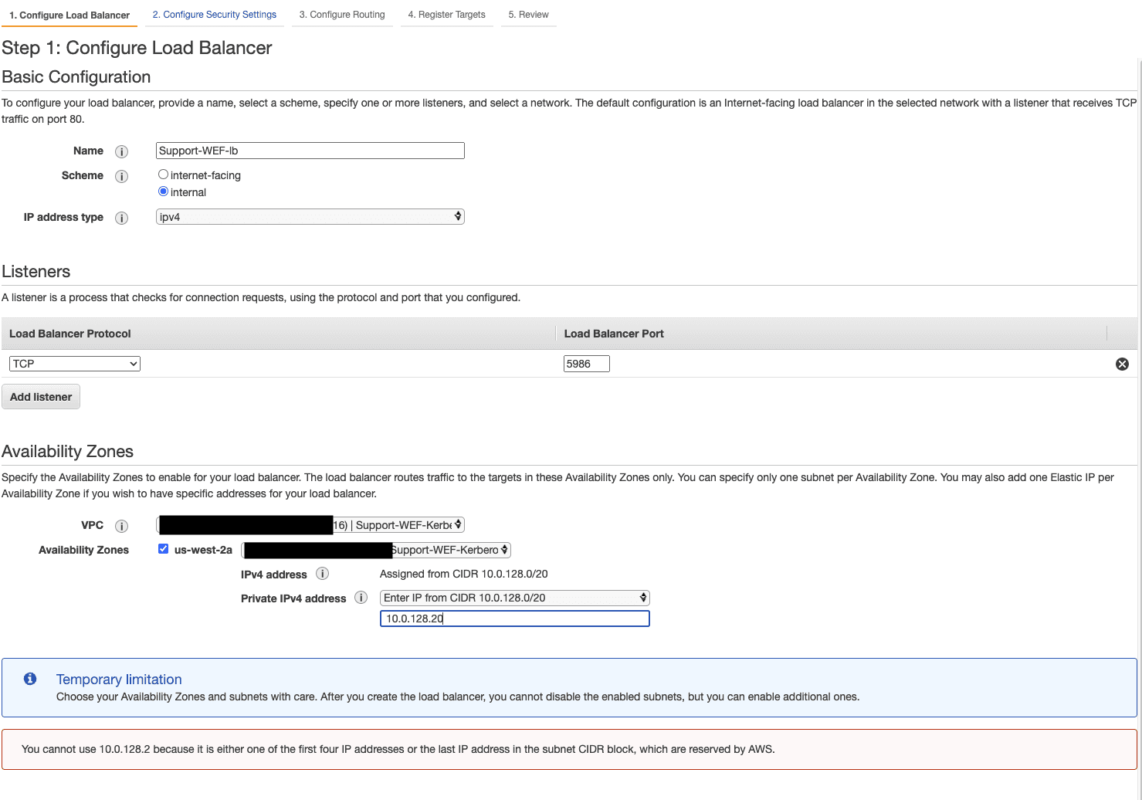The height and width of the screenshot is (800, 1142).
Task: Click the Private IPv4 address info icon
Action: click(361, 598)
